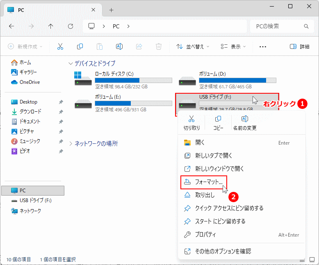Toggle the details pane button
Screen dimensions: 319x265
click(x=299, y=46)
